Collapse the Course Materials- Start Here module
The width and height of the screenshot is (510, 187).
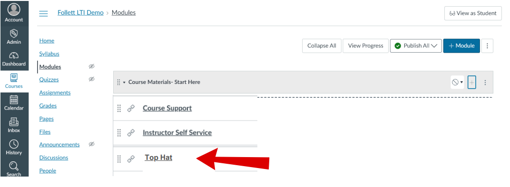tap(124, 82)
